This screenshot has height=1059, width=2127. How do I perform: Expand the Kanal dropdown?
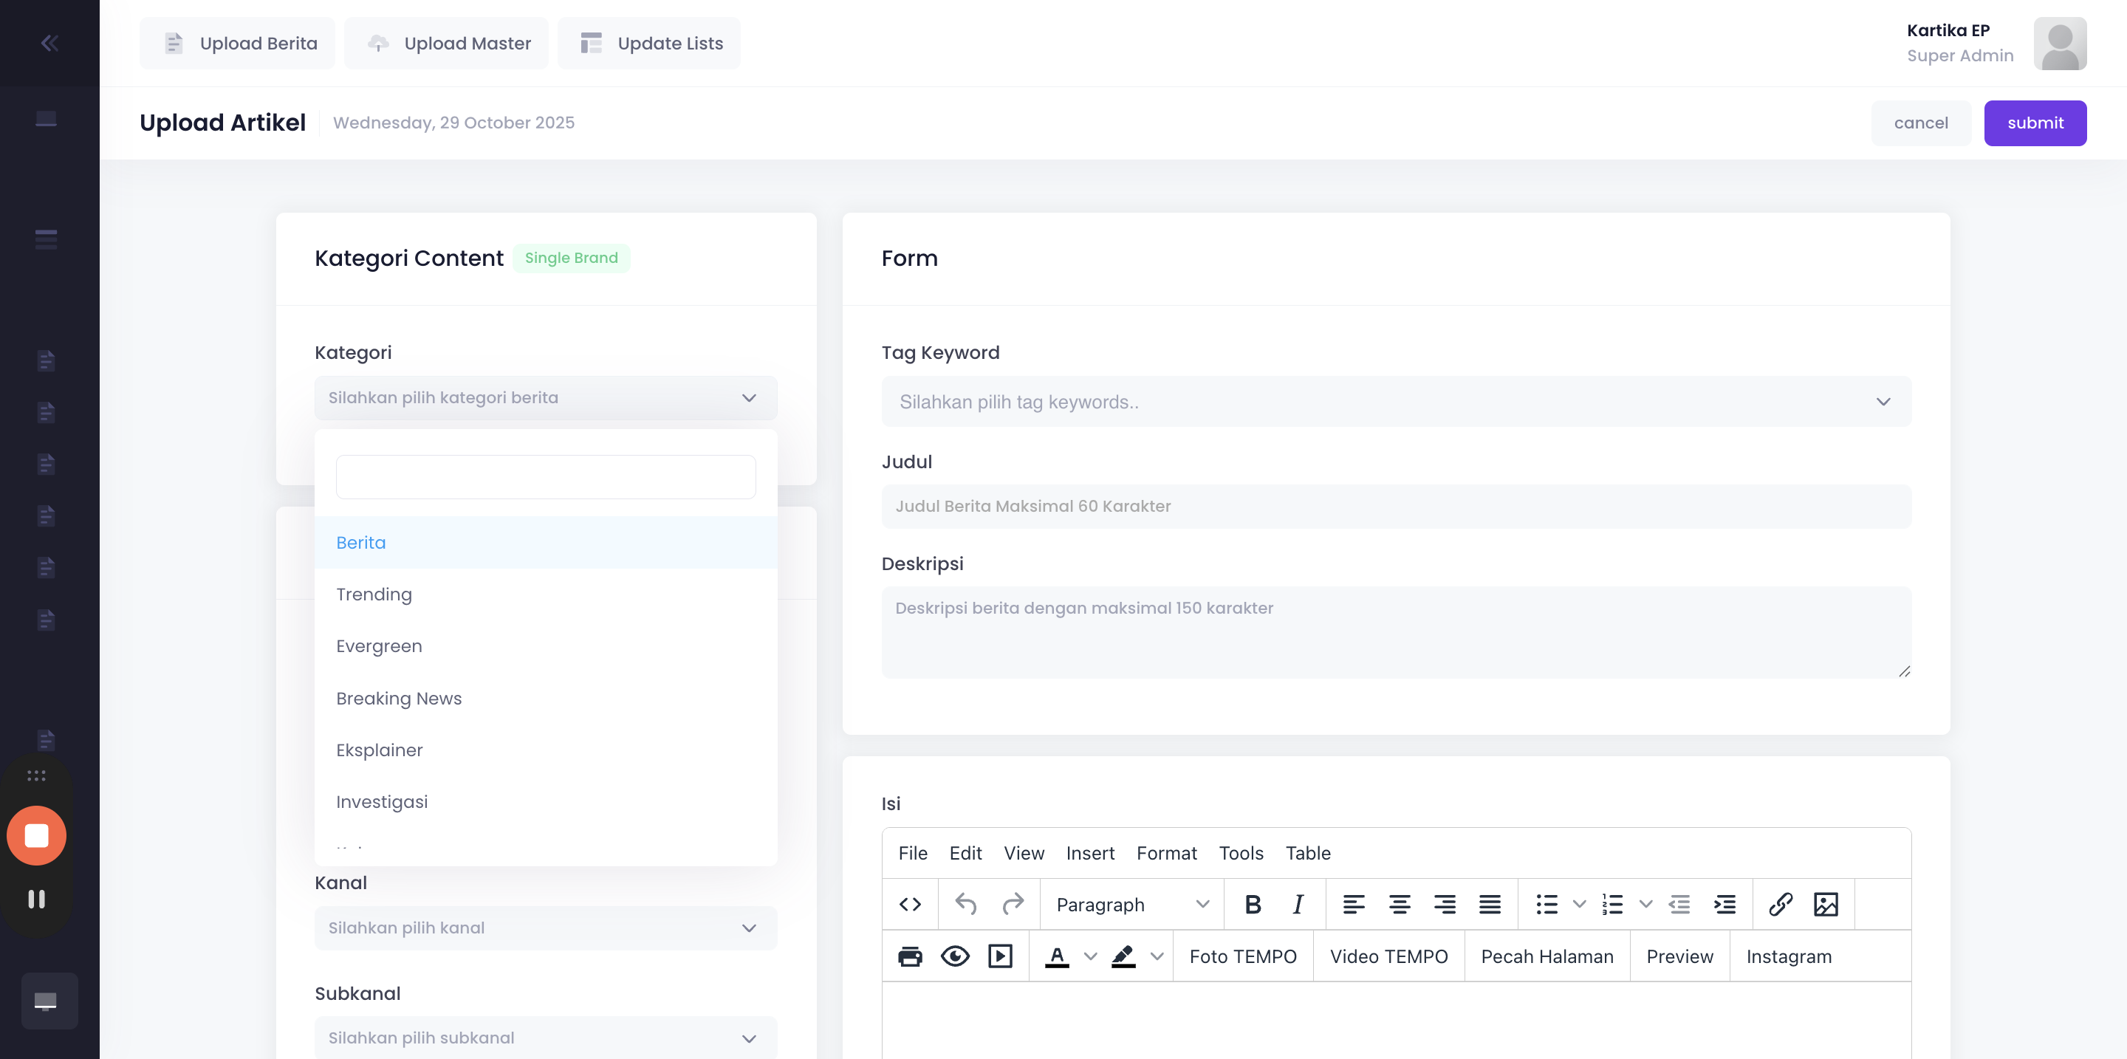(545, 928)
